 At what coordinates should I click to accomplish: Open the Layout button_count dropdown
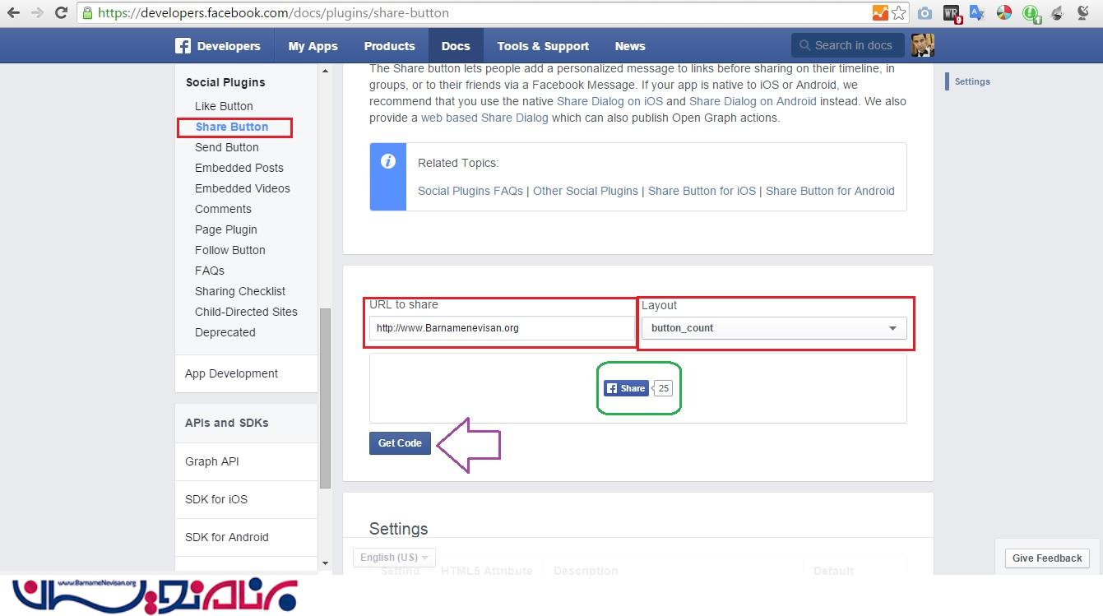coord(774,328)
